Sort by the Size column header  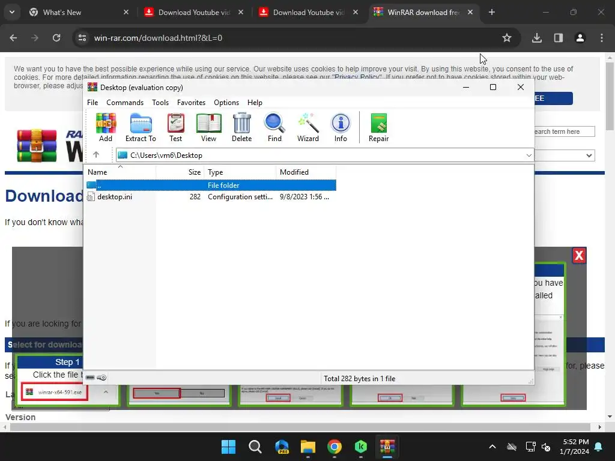(180, 172)
